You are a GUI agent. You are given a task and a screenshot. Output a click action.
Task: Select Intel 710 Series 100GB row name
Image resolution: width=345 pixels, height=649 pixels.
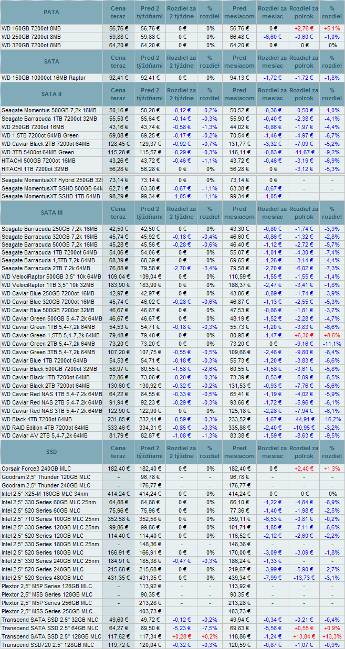click(50, 519)
